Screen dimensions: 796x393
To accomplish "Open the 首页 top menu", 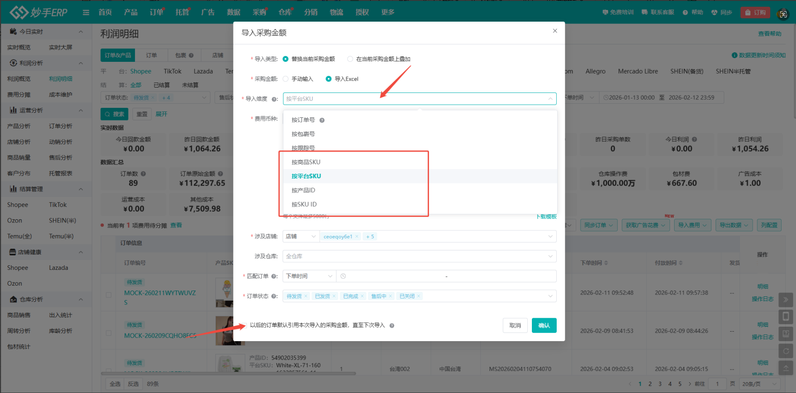I will point(105,12).
